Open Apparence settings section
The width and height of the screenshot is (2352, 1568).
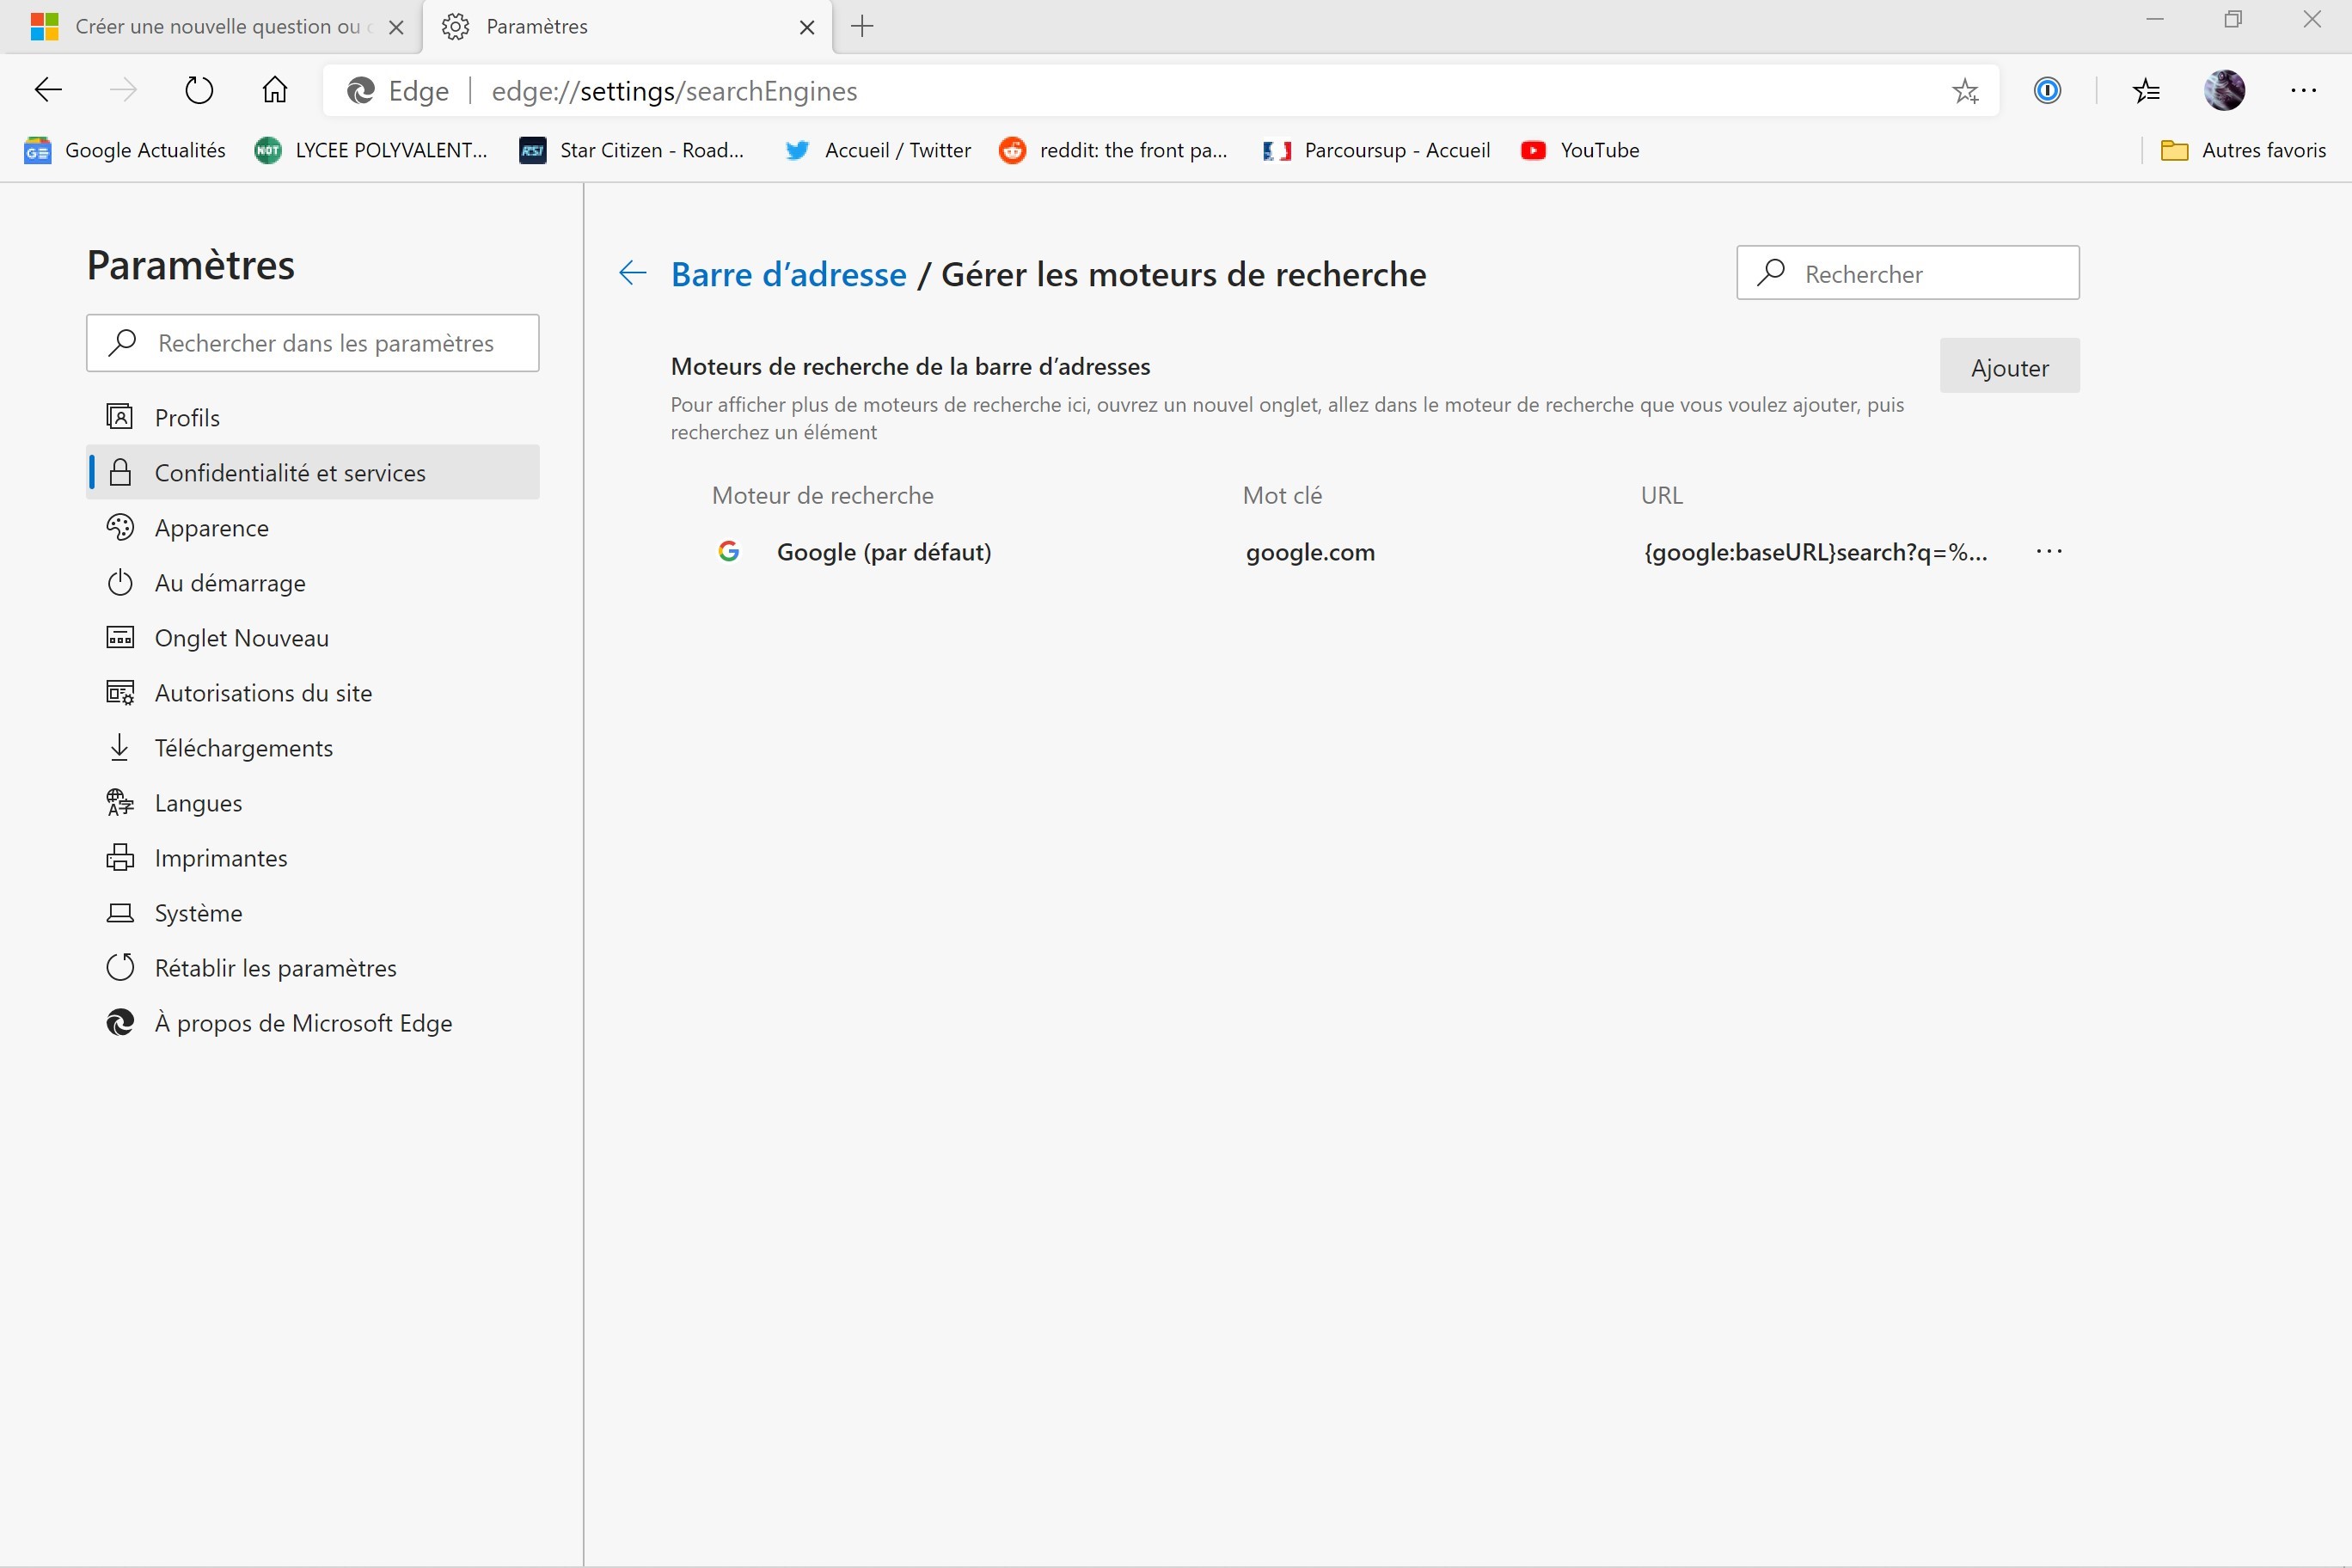pos(313,527)
